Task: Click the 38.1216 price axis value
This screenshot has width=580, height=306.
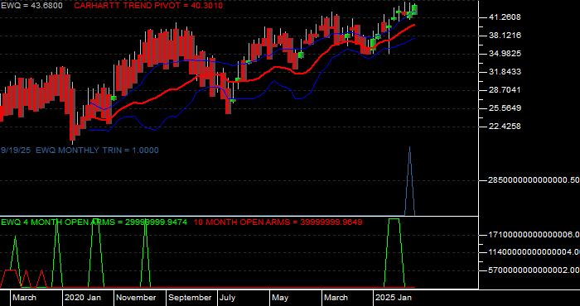Action: click(505, 36)
